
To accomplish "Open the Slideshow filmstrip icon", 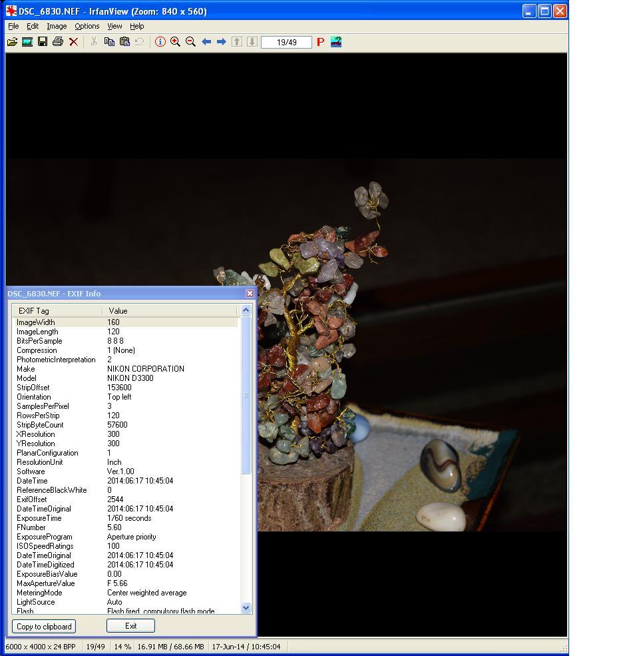I will [27, 42].
